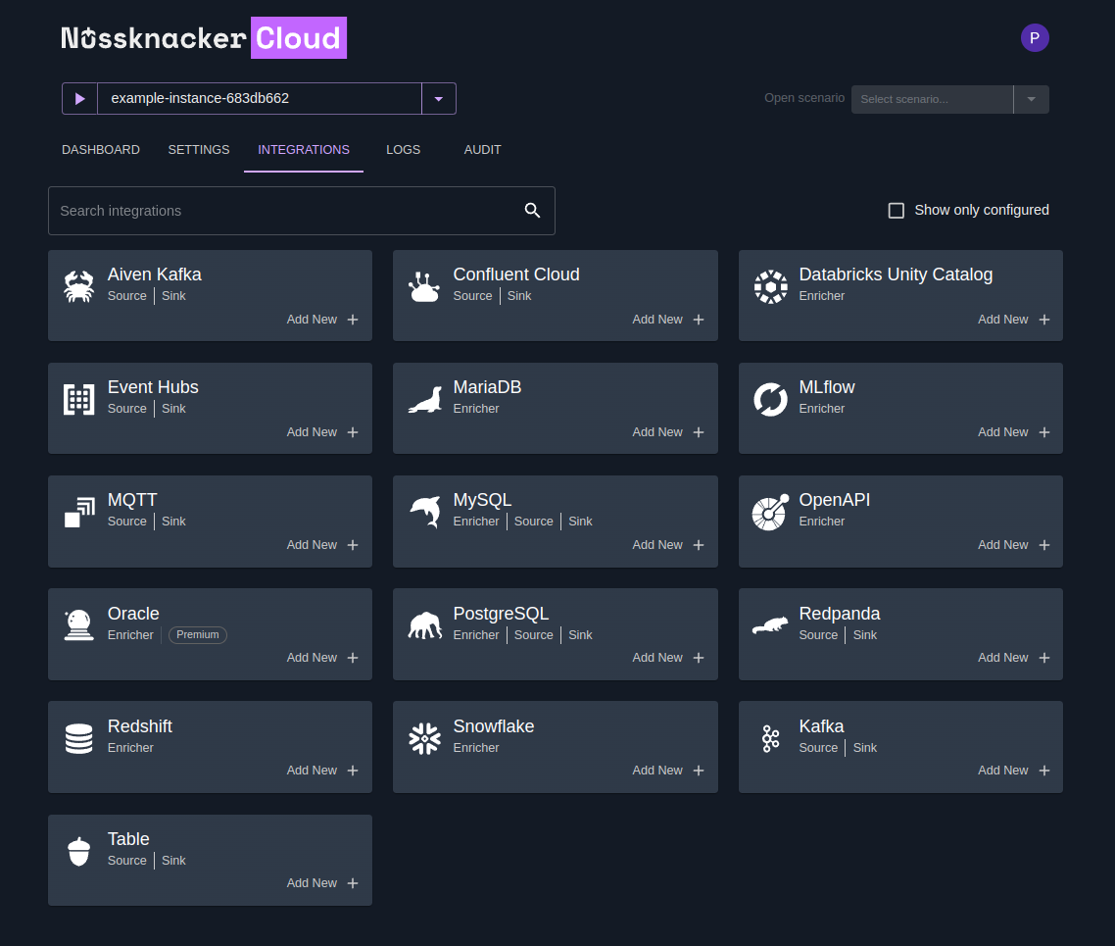Image resolution: width=1115 pixels, height=946 pixels.
Task: Click the MariaDB seal icon
Action: click(424, 399)
